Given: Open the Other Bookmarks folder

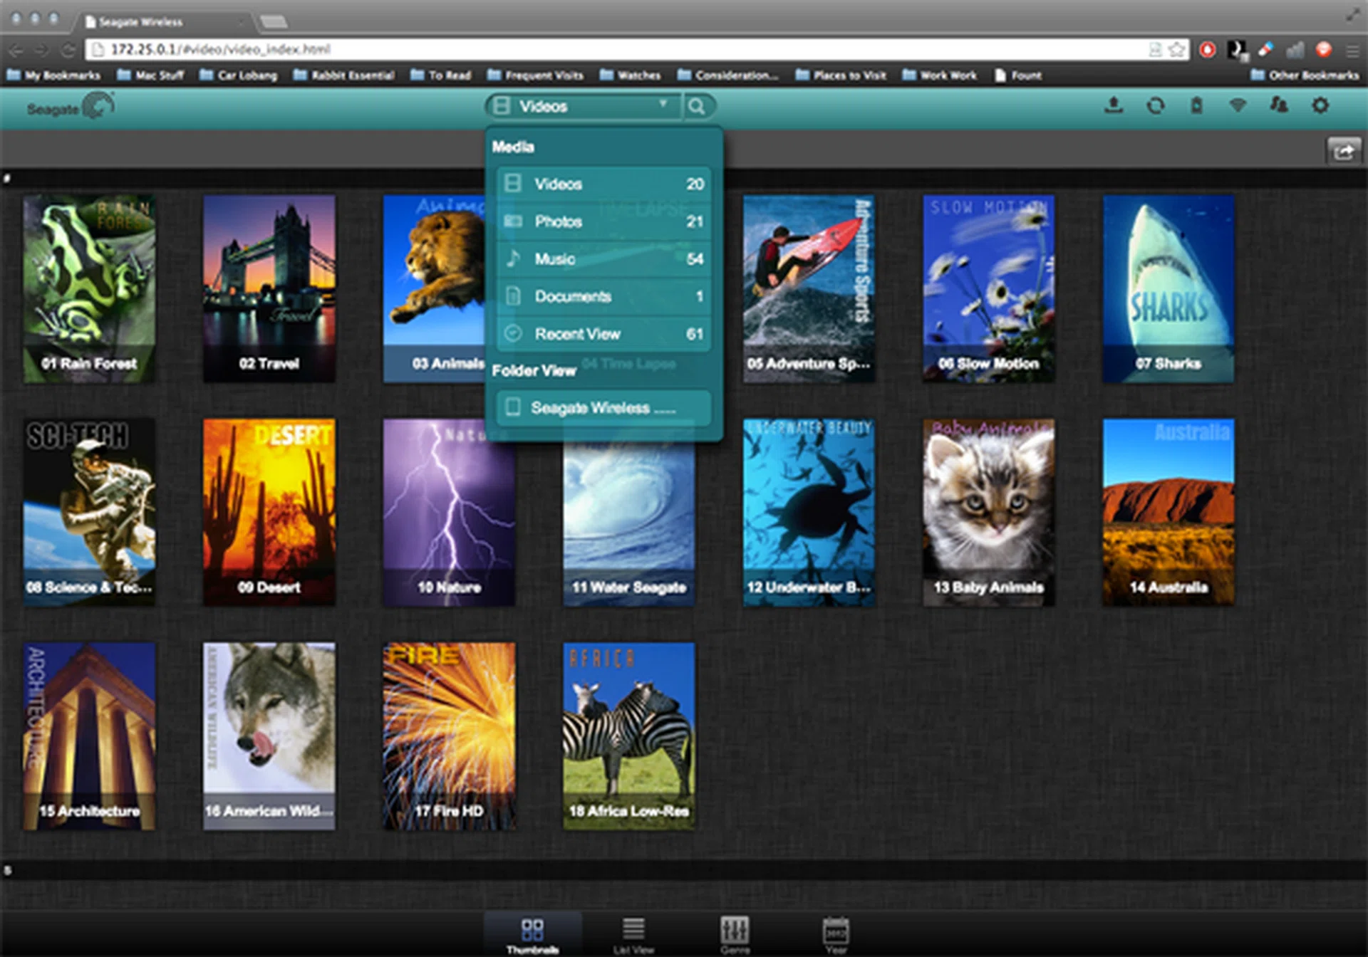Looking at the screenshot, I should pos(1305,75).
